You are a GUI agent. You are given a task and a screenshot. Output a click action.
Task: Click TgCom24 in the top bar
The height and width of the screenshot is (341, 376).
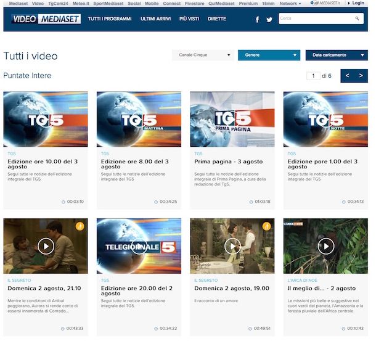click(58, 4)
